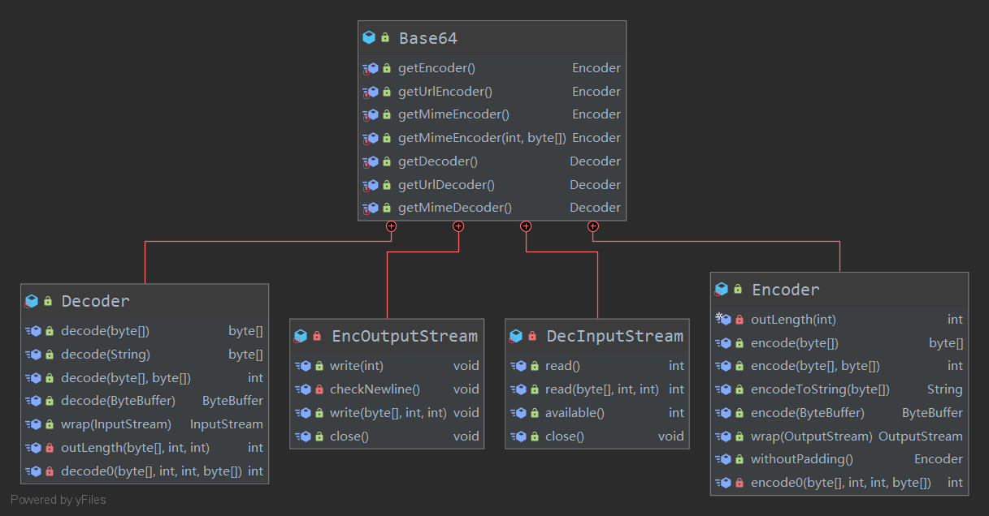Select checkNewline() method name
Screen dimensions: 989x516
point(375,389)
